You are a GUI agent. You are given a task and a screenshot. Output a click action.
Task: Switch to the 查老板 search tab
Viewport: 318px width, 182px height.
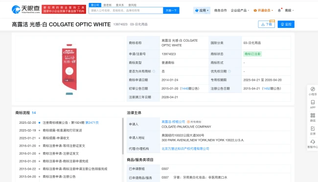pyautogui.click(x=108, y=5)
